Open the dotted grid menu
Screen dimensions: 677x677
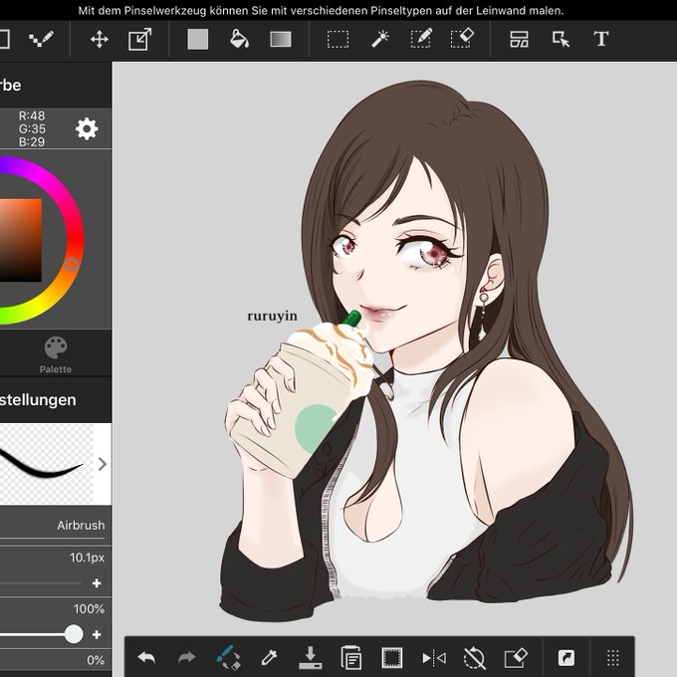tap(613, 658)
